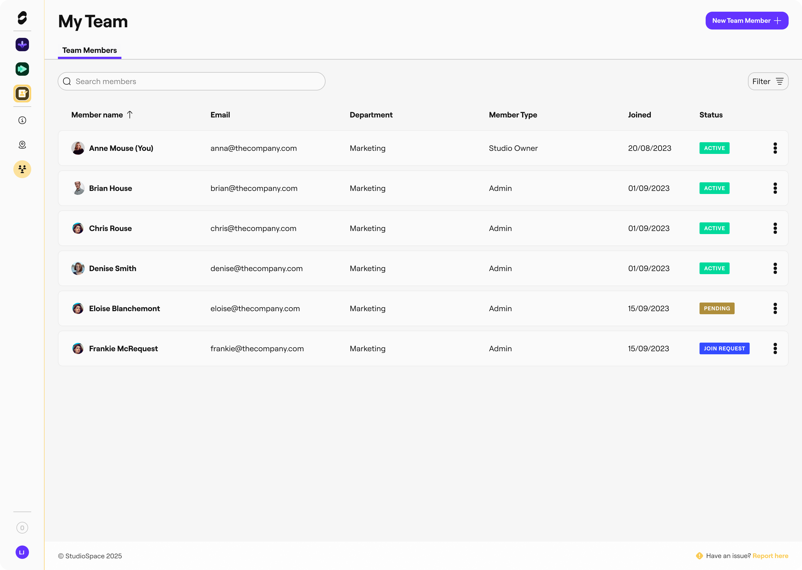
Task: Select the name Anne Mouse (You)
Action: click(121, 148)
